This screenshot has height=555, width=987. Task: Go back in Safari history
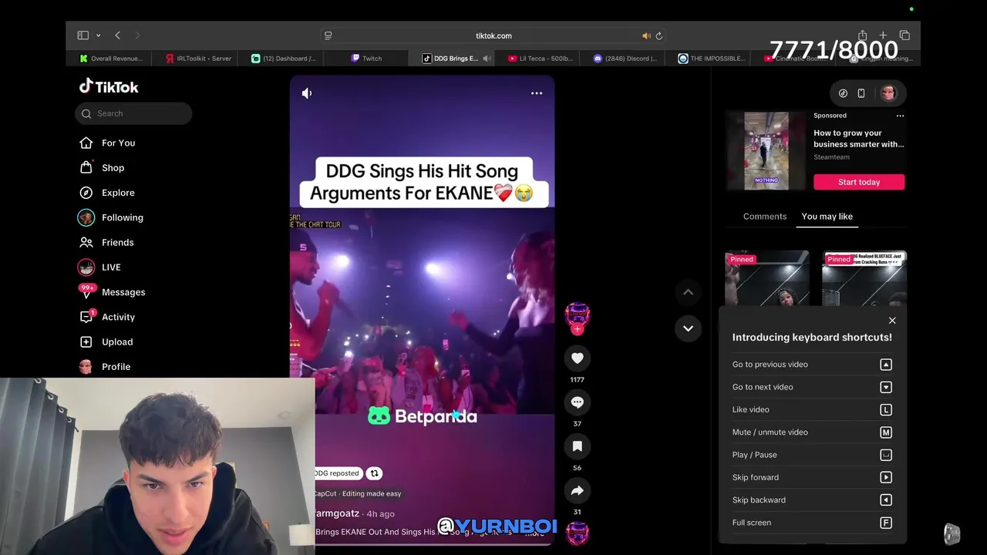point(117,35)
